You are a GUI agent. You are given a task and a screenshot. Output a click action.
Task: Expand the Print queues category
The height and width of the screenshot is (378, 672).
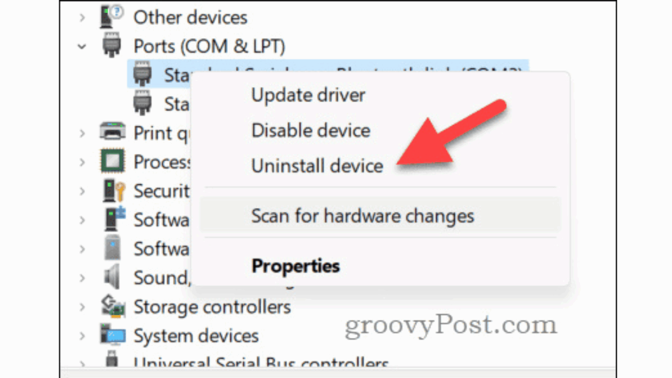(82, 133)
